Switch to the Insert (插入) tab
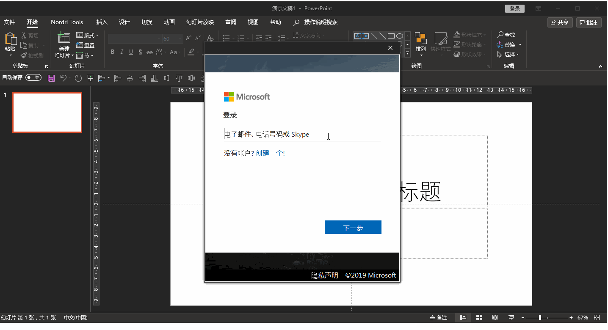This screenshot has width=608, height=330. (x=102, y=22)
